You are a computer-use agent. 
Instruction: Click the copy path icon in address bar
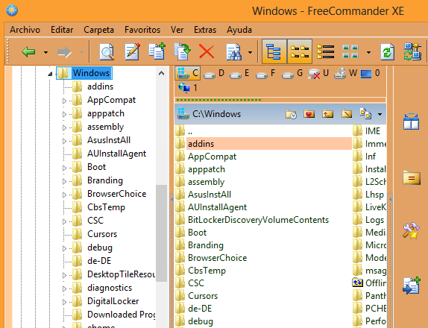click(x=365, y=113)
